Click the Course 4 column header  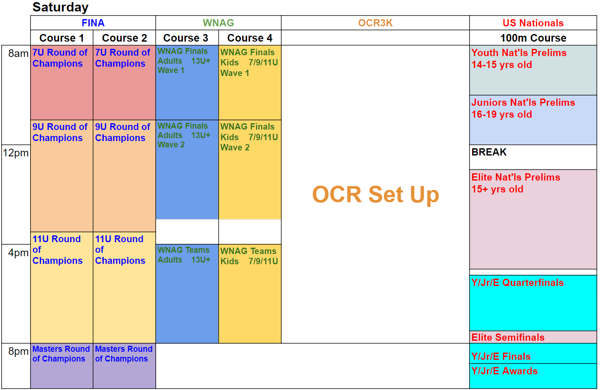point(250,38)
